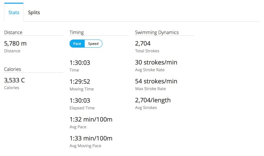Click the Elapsed Time label
This screenshot has height=156, width=264.
coord(82,108)
